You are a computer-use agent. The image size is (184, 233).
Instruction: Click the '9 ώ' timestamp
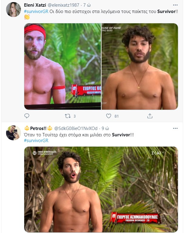104,128
